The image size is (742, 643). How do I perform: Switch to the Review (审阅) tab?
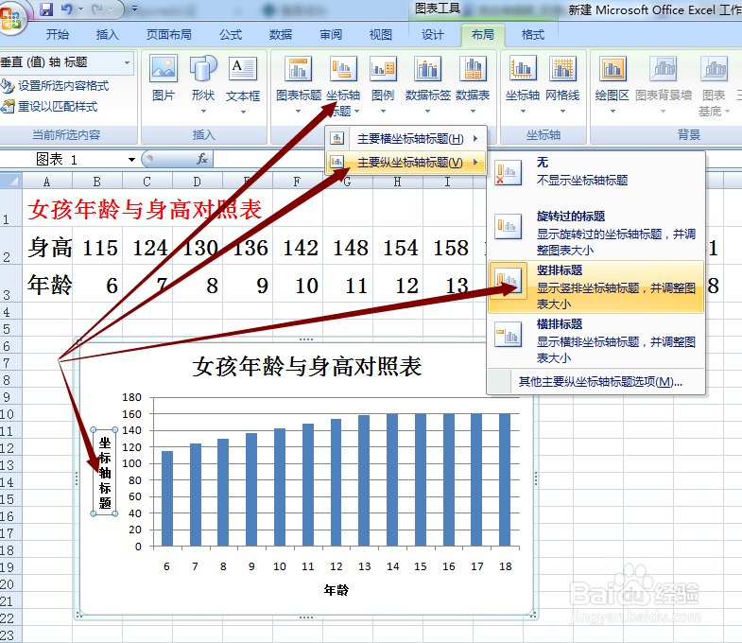331,35
